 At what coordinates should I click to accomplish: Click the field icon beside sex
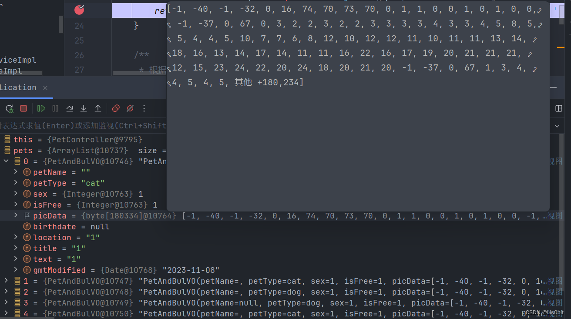27,194
